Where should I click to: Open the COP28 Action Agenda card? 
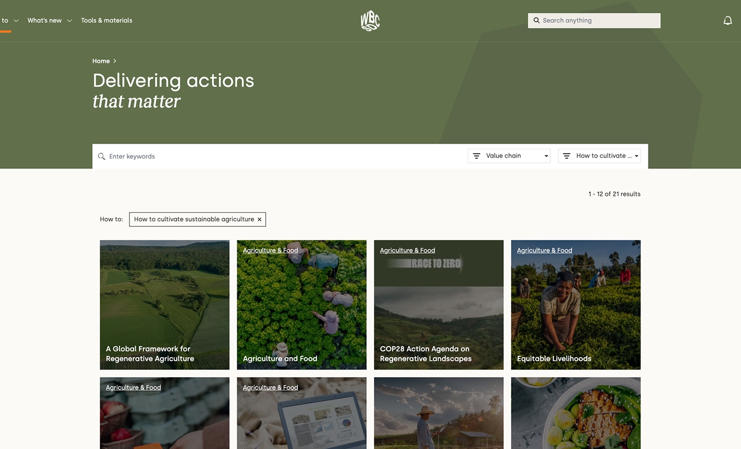pos(439,305)
